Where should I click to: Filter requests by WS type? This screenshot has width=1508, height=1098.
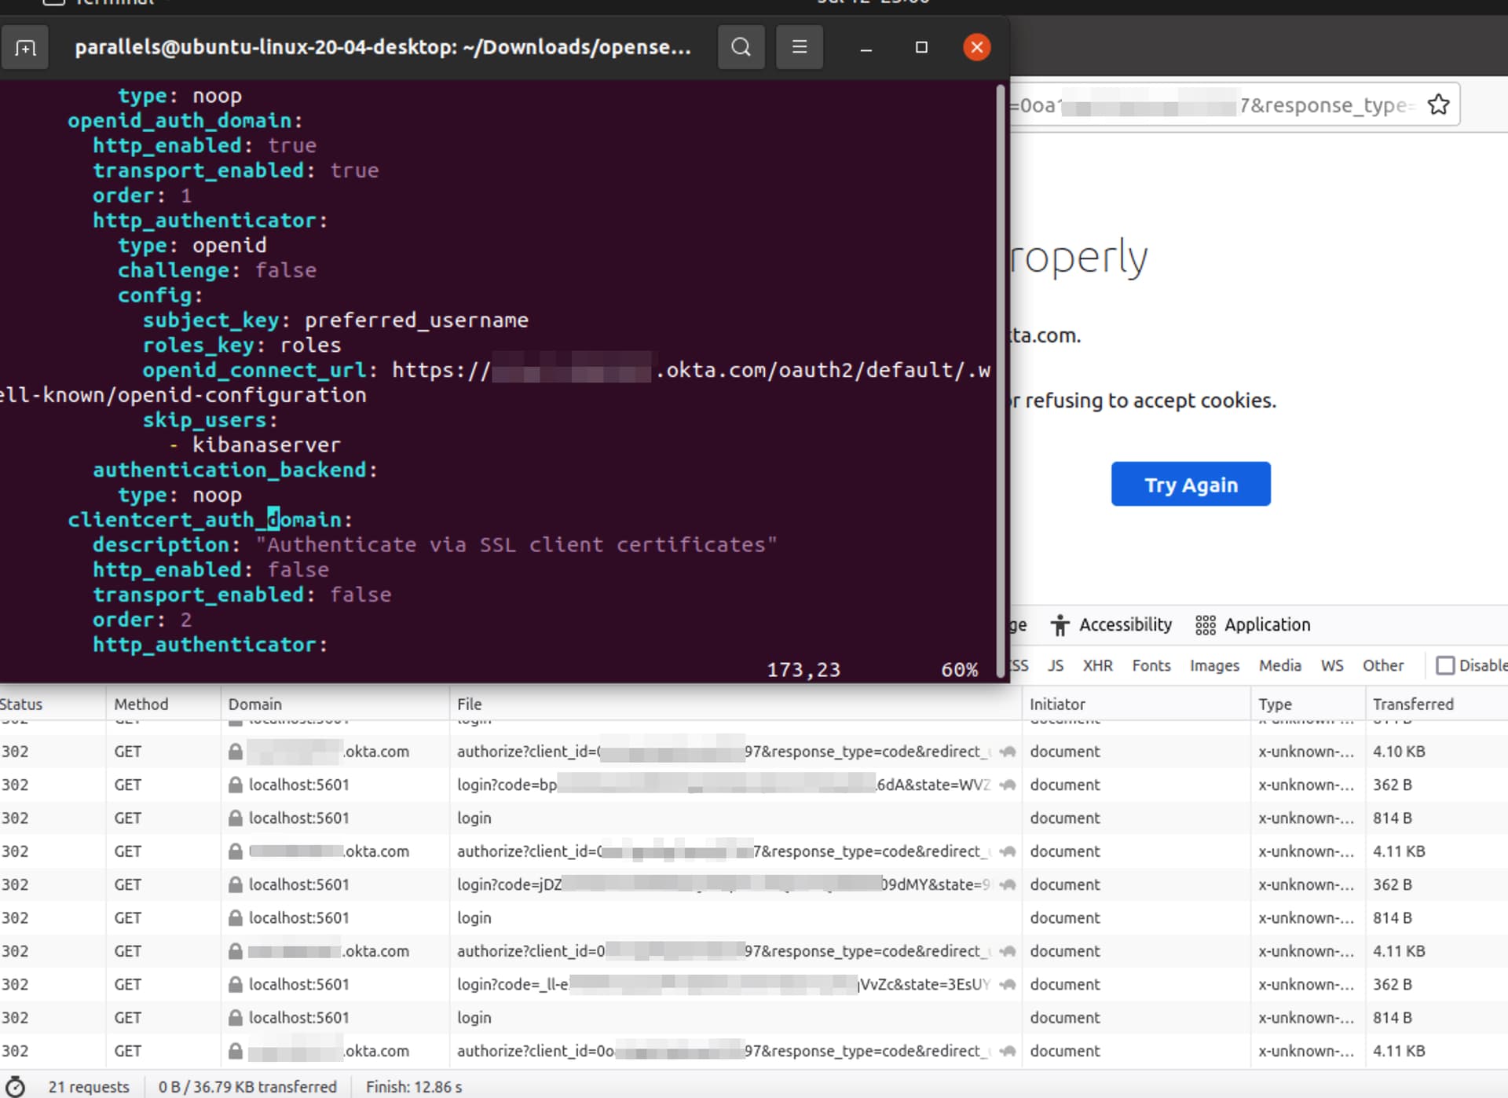pos(1331,665)
